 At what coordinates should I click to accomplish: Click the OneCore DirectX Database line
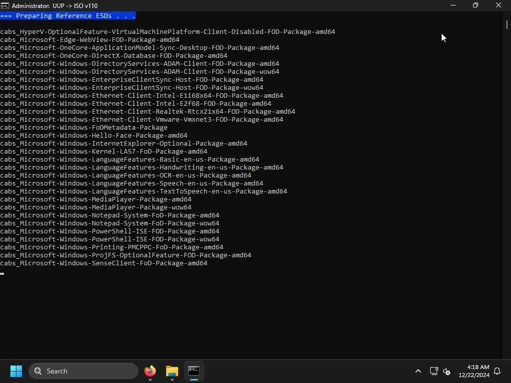pos(114,56)
